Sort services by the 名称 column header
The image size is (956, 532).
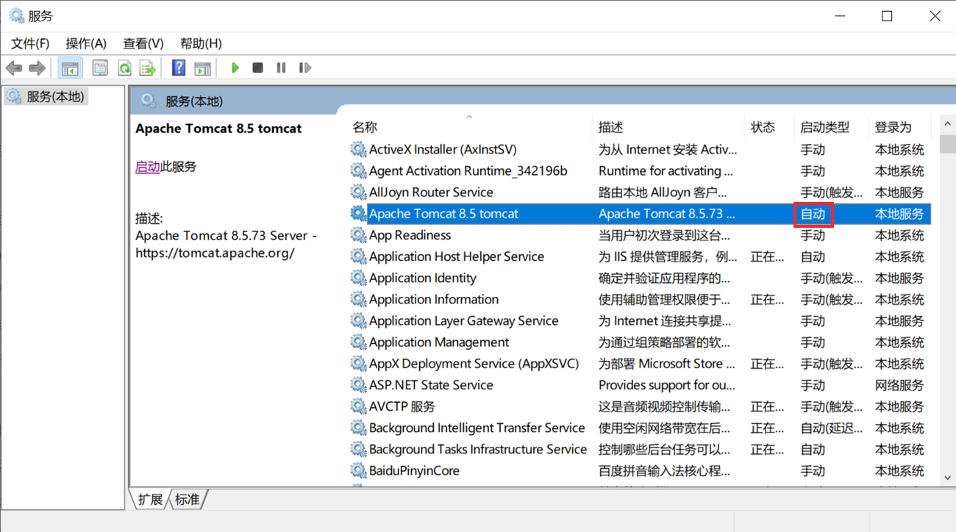365,127
